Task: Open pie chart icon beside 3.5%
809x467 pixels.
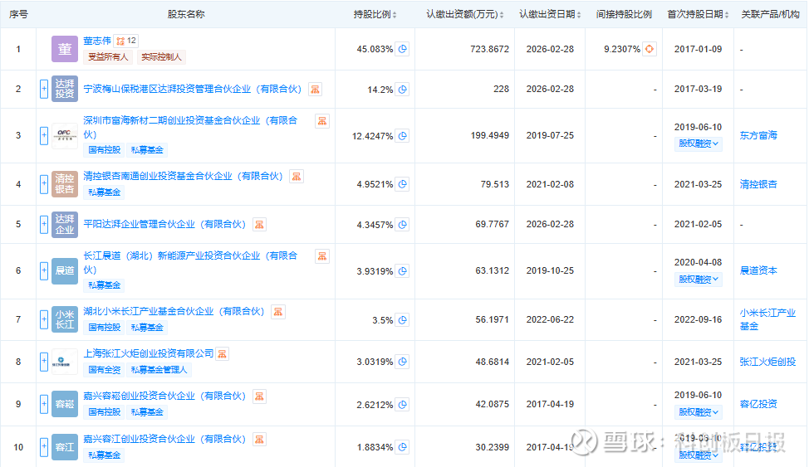Action: tap(403, 319)
